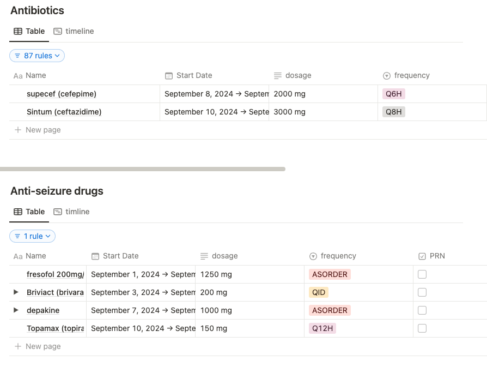Click the Q6H frequency tag for supecef
The width and height of the screenshot is (487, 367).
tap(393, 94)
